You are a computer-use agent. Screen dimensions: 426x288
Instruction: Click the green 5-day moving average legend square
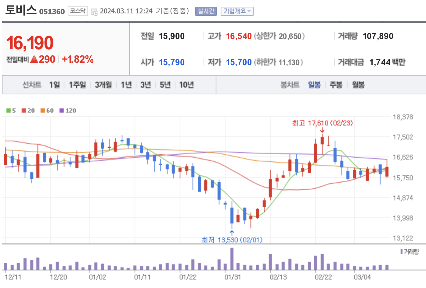pyautogui.click(x=9, y=111)
